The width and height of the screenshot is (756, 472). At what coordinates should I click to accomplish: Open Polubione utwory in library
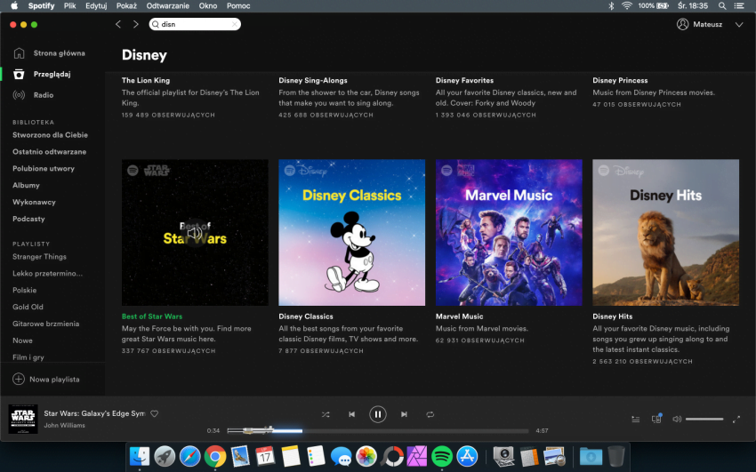(44, 169)
